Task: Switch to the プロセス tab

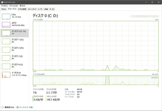Action: click(x=4, y=9)
